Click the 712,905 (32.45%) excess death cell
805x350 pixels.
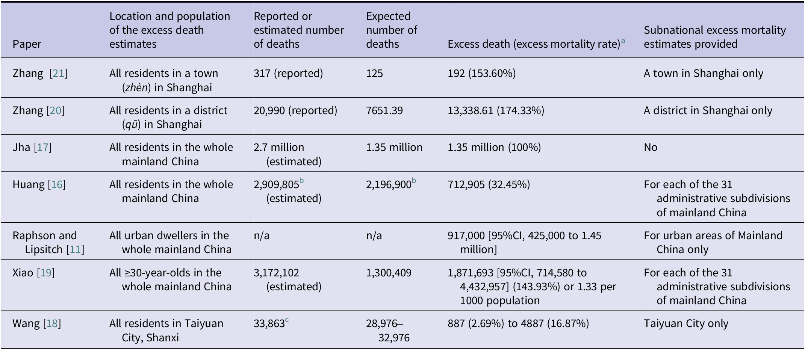point(489,184)
